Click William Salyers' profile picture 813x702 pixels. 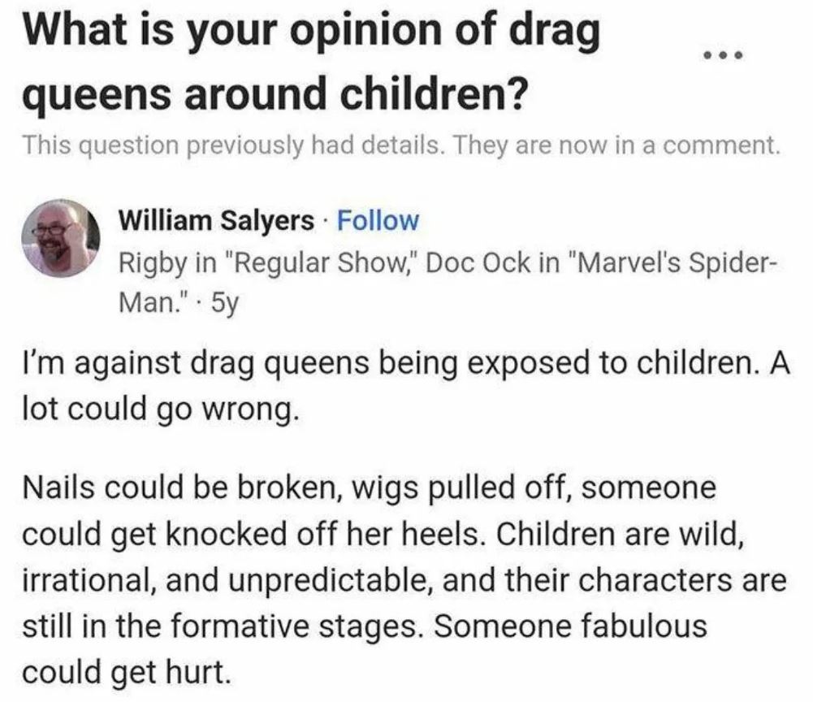point(60,237)
